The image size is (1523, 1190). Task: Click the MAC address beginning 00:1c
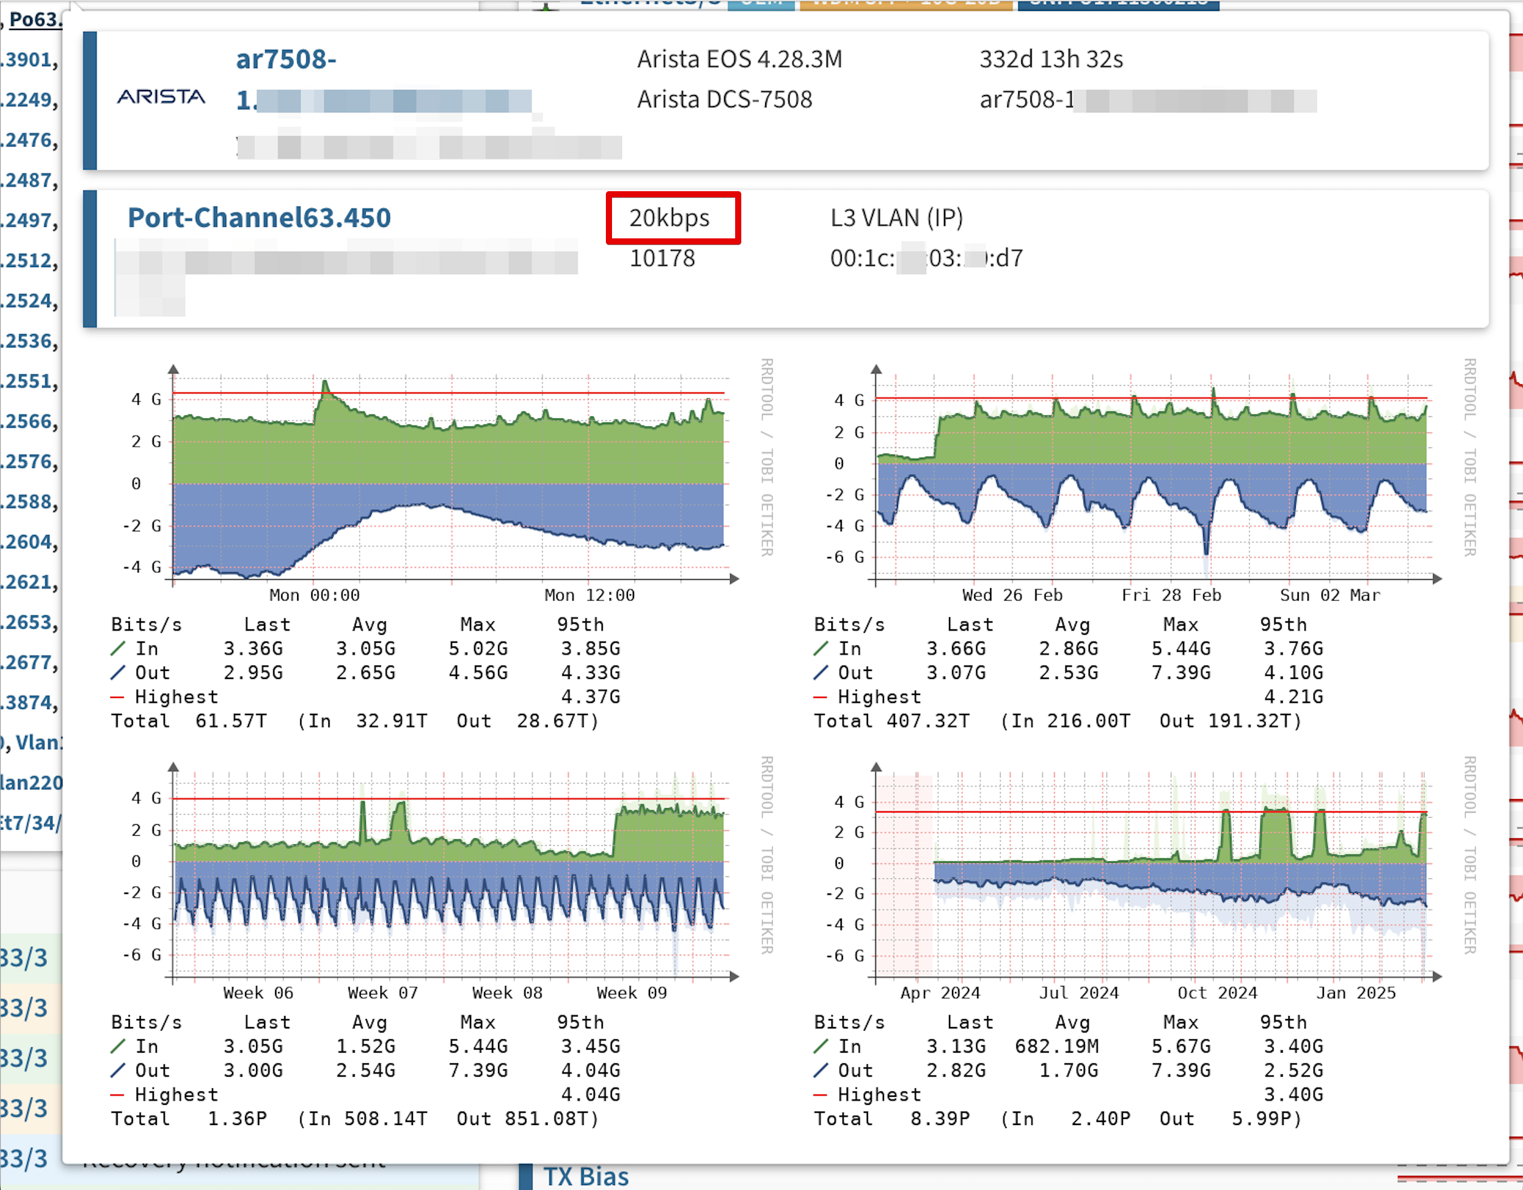[926, 259]
